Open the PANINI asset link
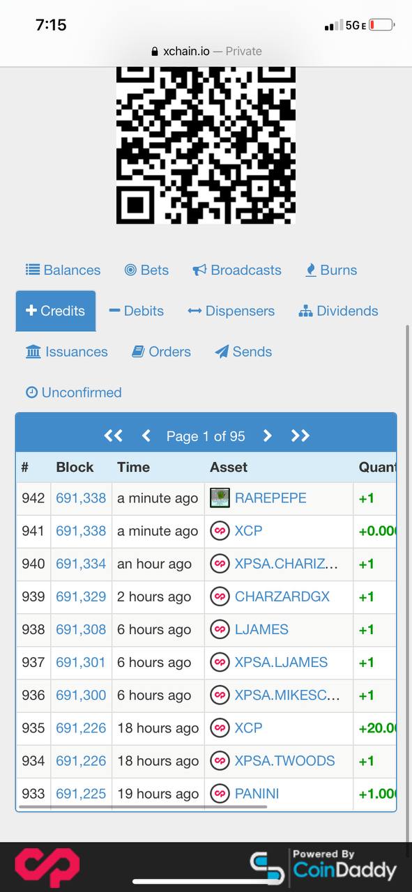Screen dimensions: 412x892 point(257,793)
